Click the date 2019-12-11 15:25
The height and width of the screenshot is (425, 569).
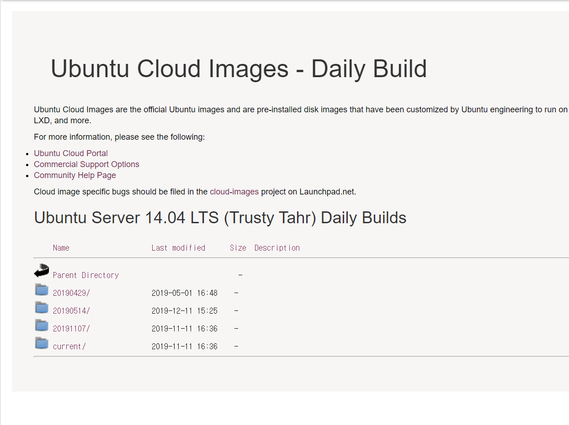[x=185, y=311]
